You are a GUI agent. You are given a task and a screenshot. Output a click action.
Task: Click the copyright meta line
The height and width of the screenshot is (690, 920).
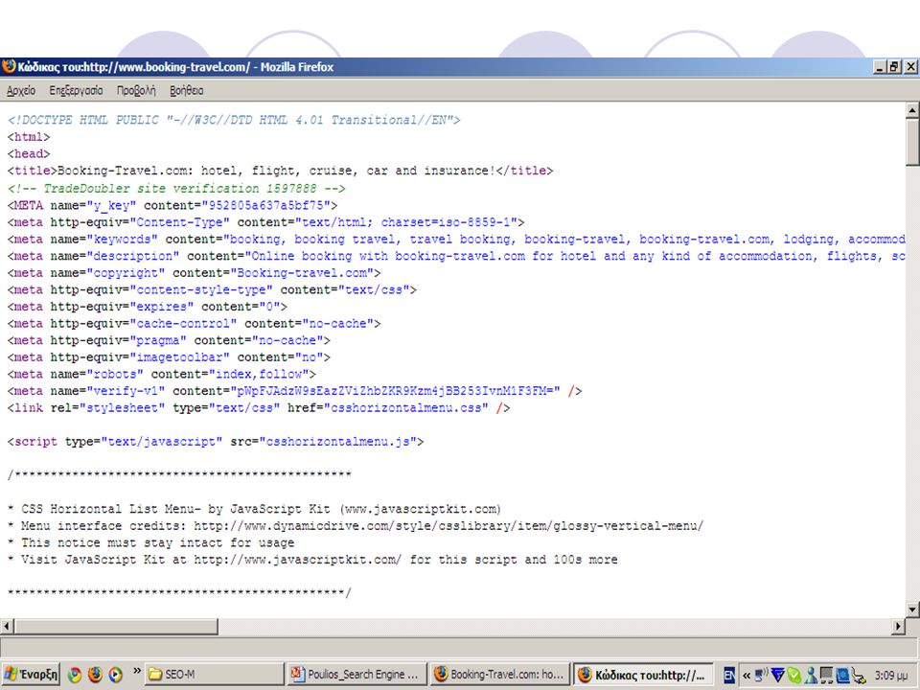[194, 273]
